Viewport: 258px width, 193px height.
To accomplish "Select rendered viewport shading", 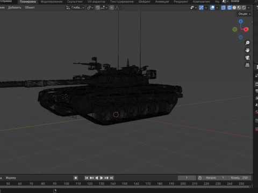I will tap(244, 8).
